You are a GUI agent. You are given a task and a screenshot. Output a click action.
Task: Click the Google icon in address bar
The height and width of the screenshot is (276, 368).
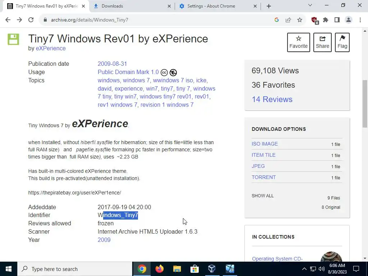click(x=276, y=20)
